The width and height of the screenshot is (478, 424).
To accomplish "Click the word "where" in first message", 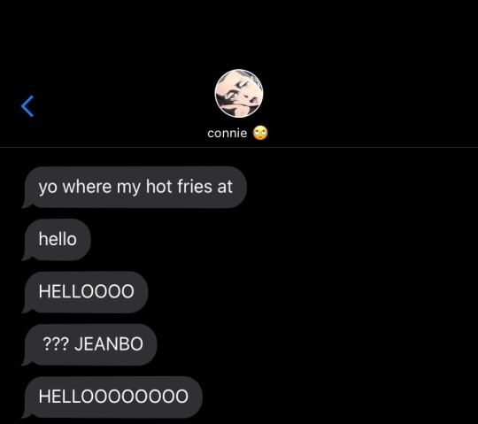I will click(87, 186).
